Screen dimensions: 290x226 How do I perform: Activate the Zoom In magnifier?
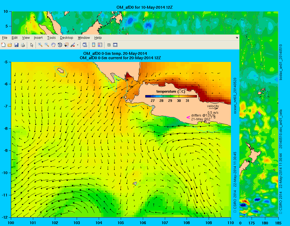pos(40,45)
